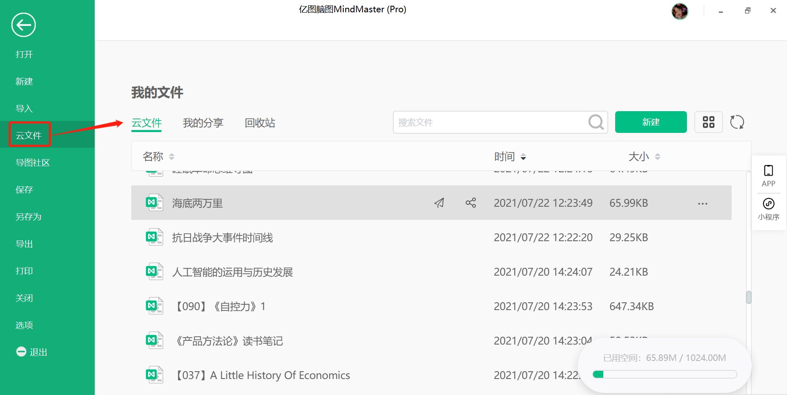Image resolution: width=787 pixels, height=395 pixels.
Task: Click file icon of 海底两万里
Action: click(155, 203)
